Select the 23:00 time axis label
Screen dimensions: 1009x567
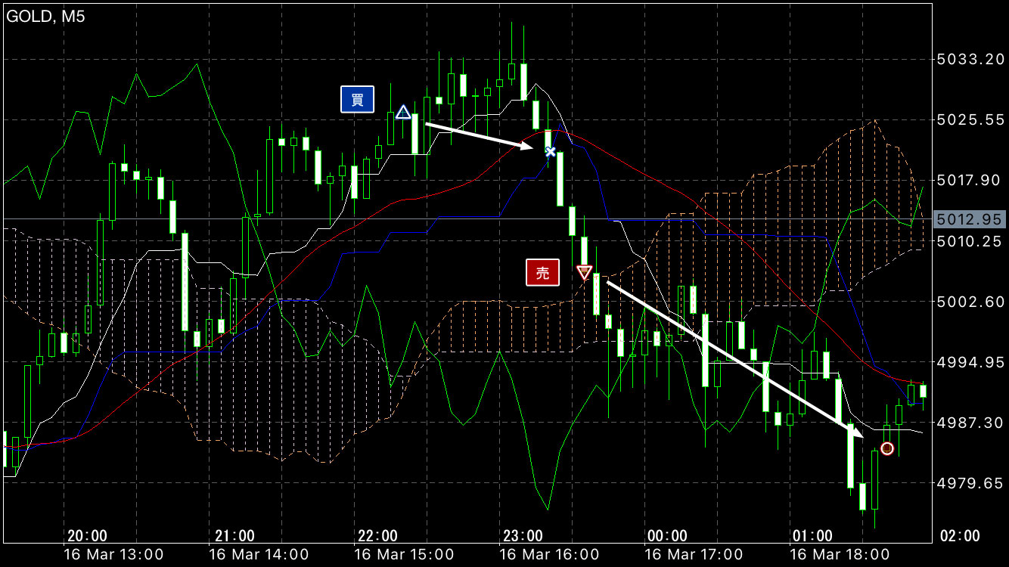click(523, 536)
